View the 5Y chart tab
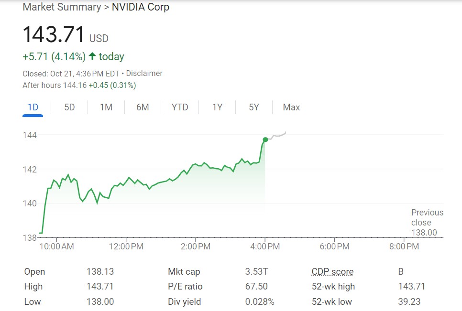Screen dimensions: 462x311 tap(254, 107)
